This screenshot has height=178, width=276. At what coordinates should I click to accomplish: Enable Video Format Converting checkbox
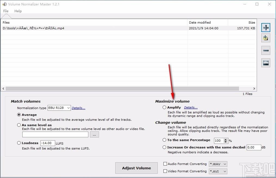pyautogui.click(x=165, y=171)
